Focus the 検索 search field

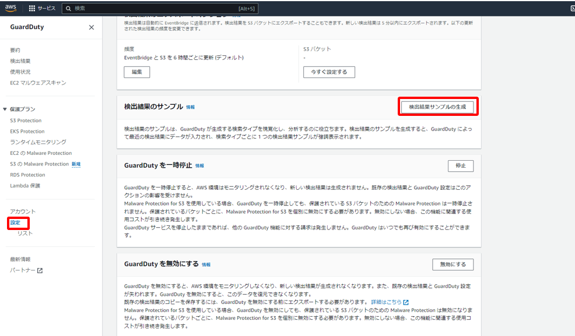(x=160, y=8)
